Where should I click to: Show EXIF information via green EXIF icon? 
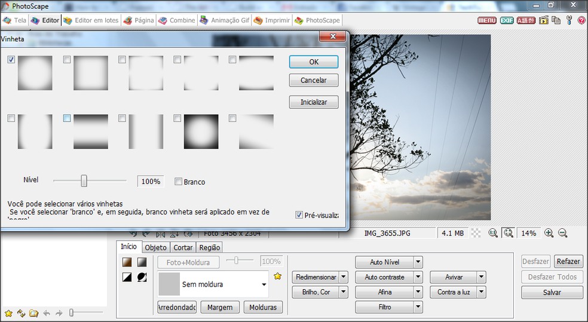pyautogui.click(x=507, y=20)
